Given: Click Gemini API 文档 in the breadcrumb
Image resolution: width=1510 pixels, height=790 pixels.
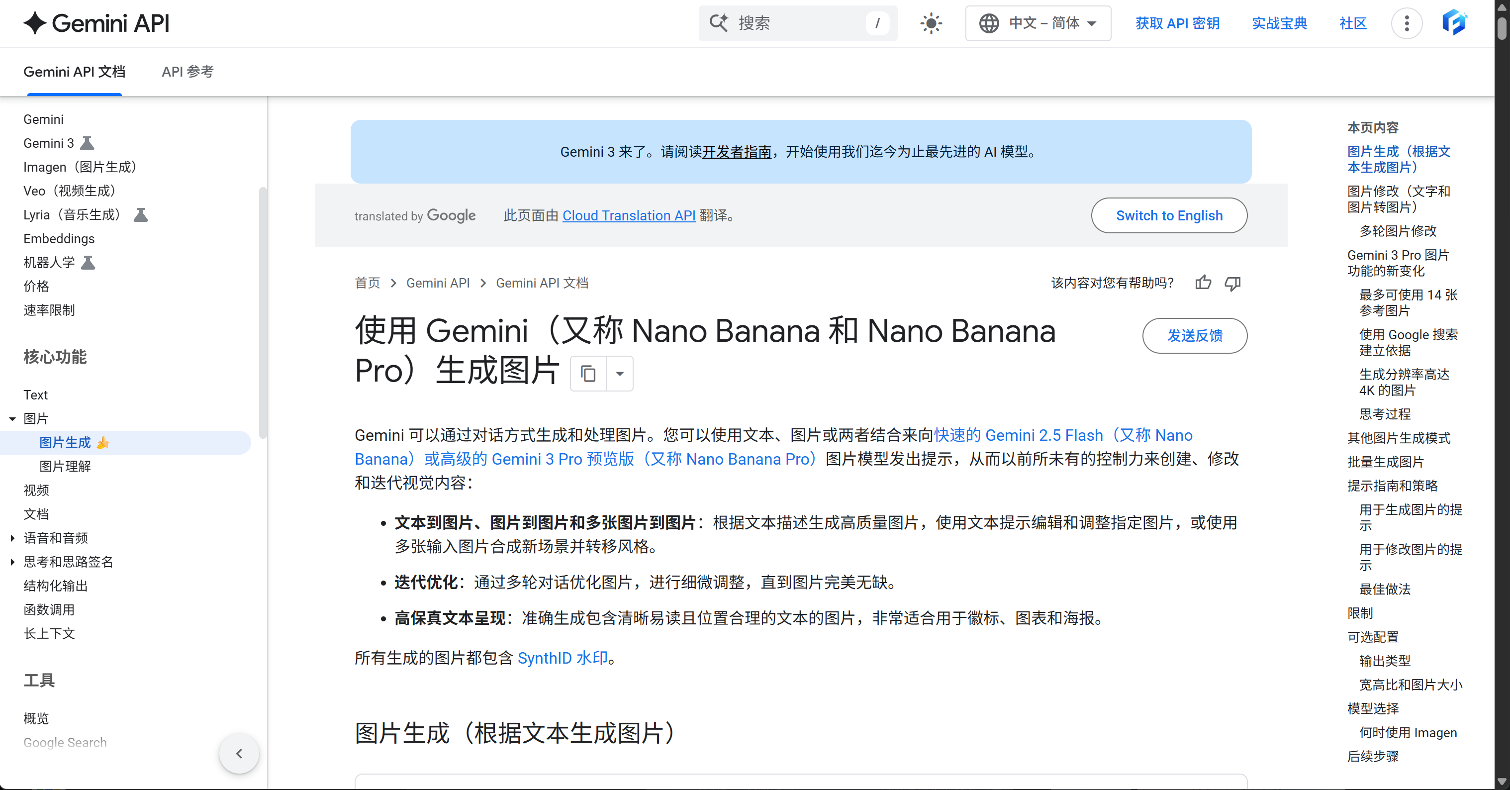Looking at the screenshot, I should [x=542, y=283].
